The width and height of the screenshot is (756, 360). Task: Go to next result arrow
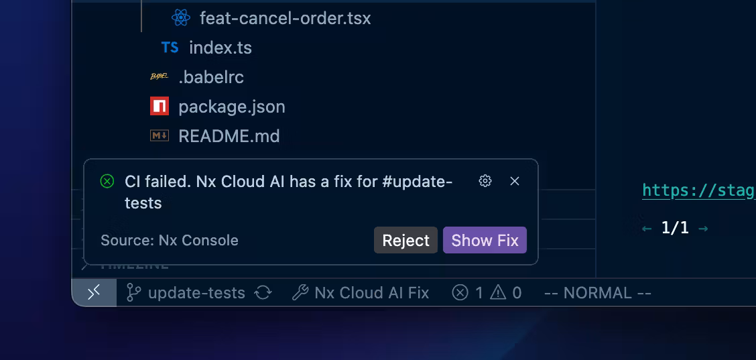703,229
